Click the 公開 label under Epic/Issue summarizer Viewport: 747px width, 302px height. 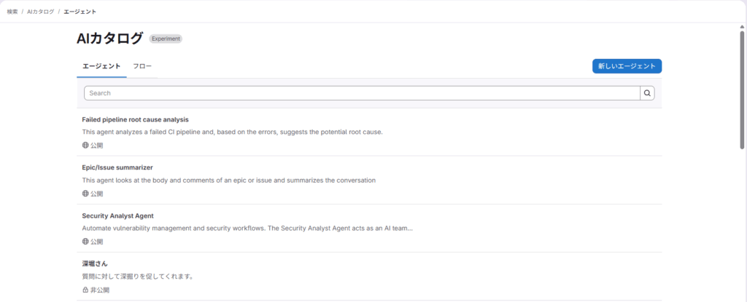pyautogui.click(x=97, y=194)
